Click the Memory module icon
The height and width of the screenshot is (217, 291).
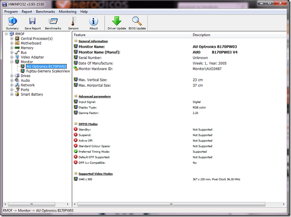point(17,48)
